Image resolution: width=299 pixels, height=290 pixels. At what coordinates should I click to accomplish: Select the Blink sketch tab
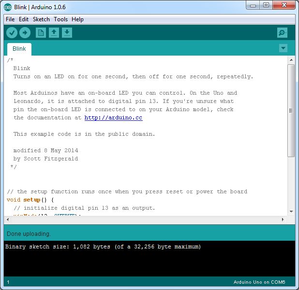point(19,49)
